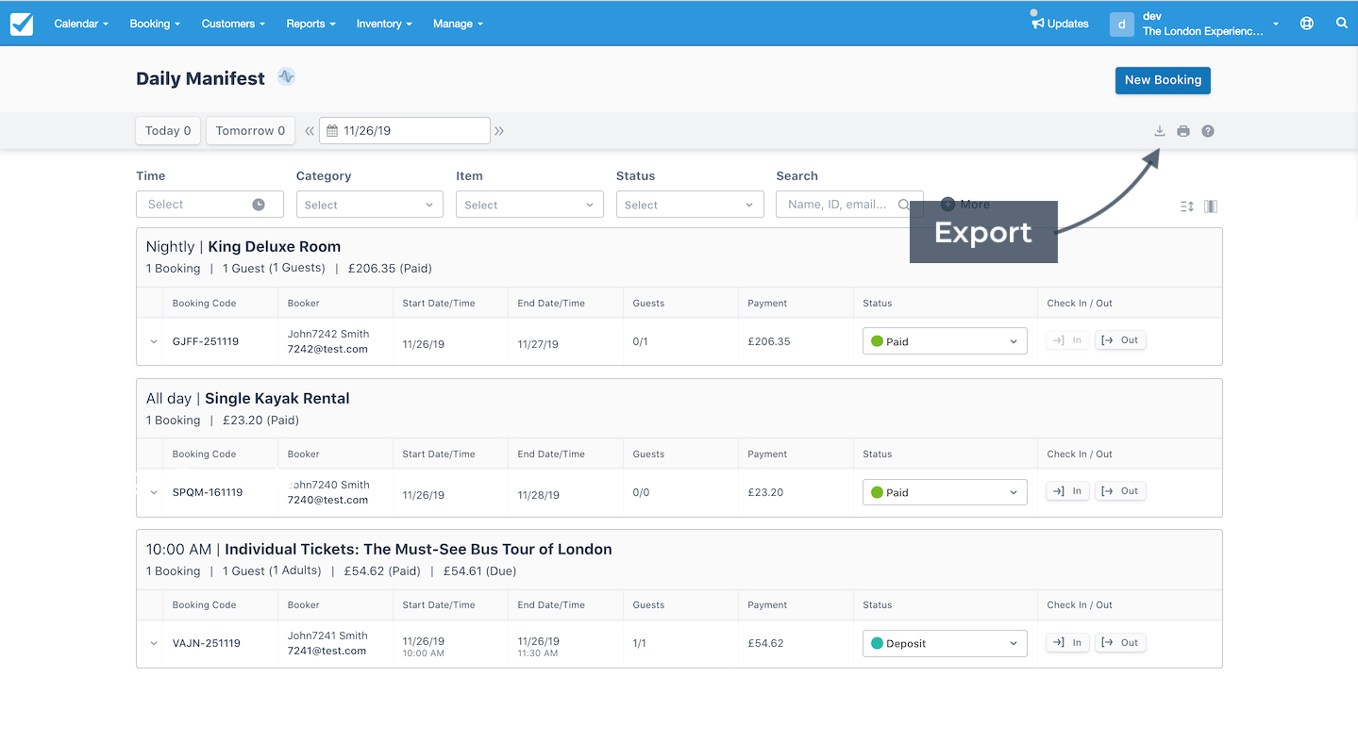This screenshot has height=743, width=1358.
Task: Click the search magnifier in top bar
Action: tap(1342, 24)
